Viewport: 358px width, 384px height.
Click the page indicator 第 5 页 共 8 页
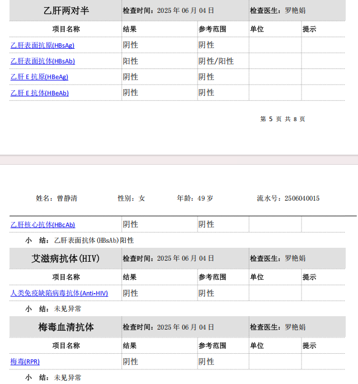pyautogui.click(x=282, y=119)
